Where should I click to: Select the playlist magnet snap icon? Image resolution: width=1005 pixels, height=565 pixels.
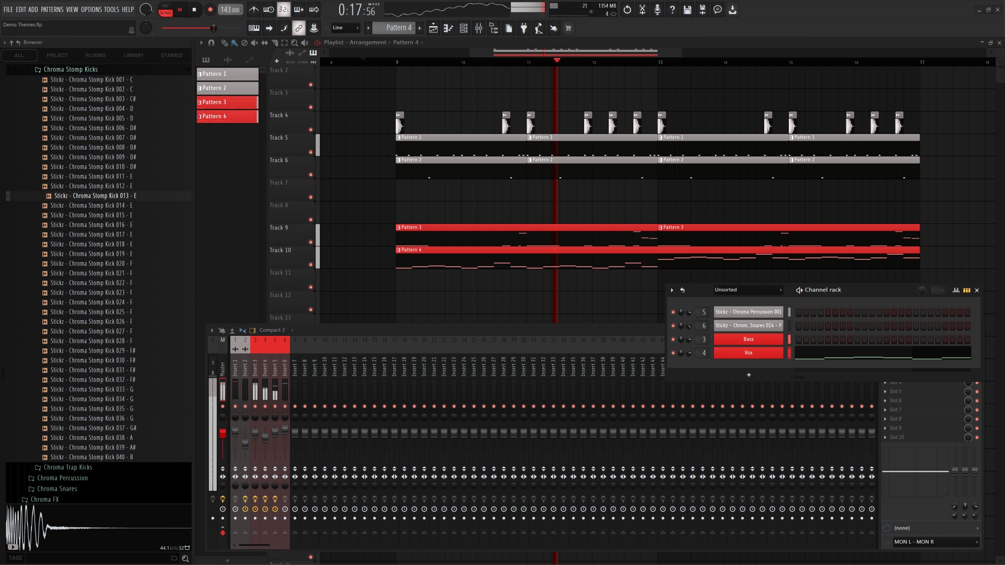211,42
